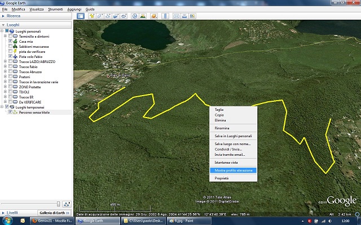Uncheck the Percorso senza titolo checkbox
This screenshot has width=361, height=225.
(x=10, y=112)
